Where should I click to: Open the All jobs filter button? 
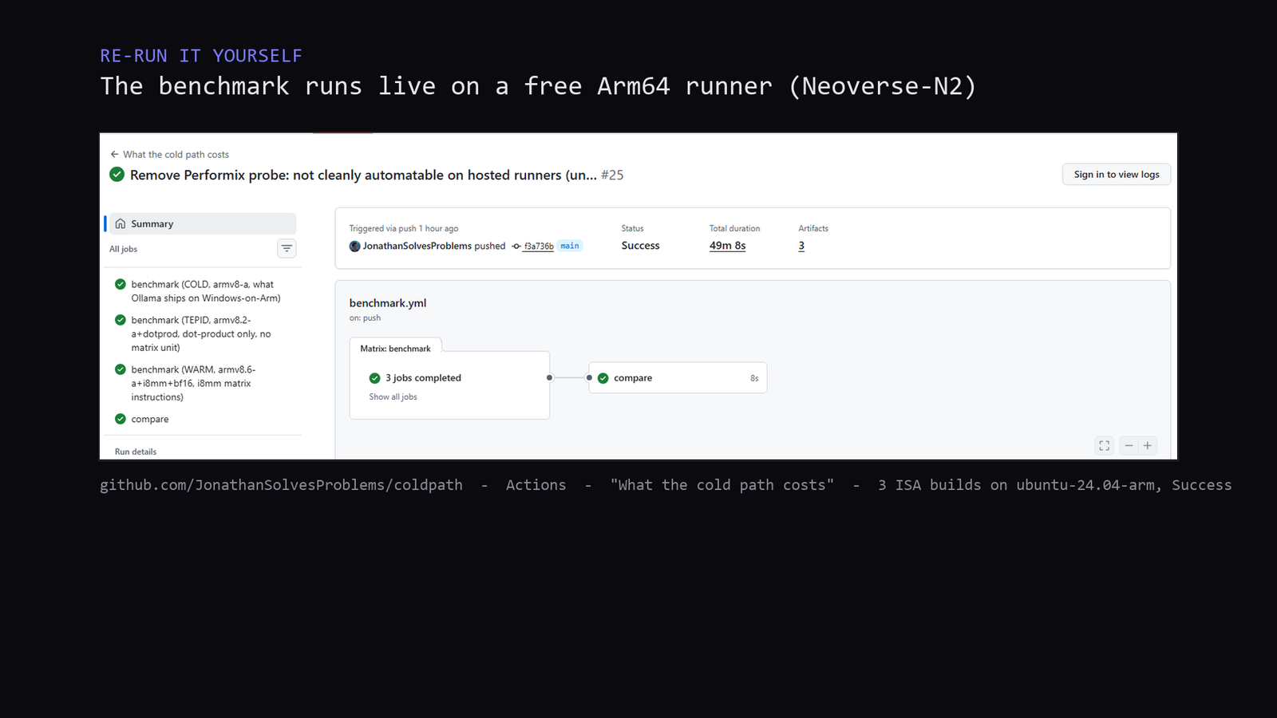(x=287, y=249)
